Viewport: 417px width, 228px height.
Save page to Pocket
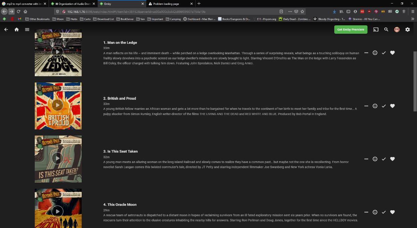coord(296,11)
